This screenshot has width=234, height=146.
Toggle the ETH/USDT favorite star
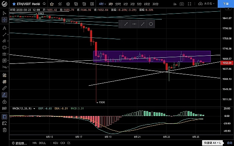pos(14,4)
